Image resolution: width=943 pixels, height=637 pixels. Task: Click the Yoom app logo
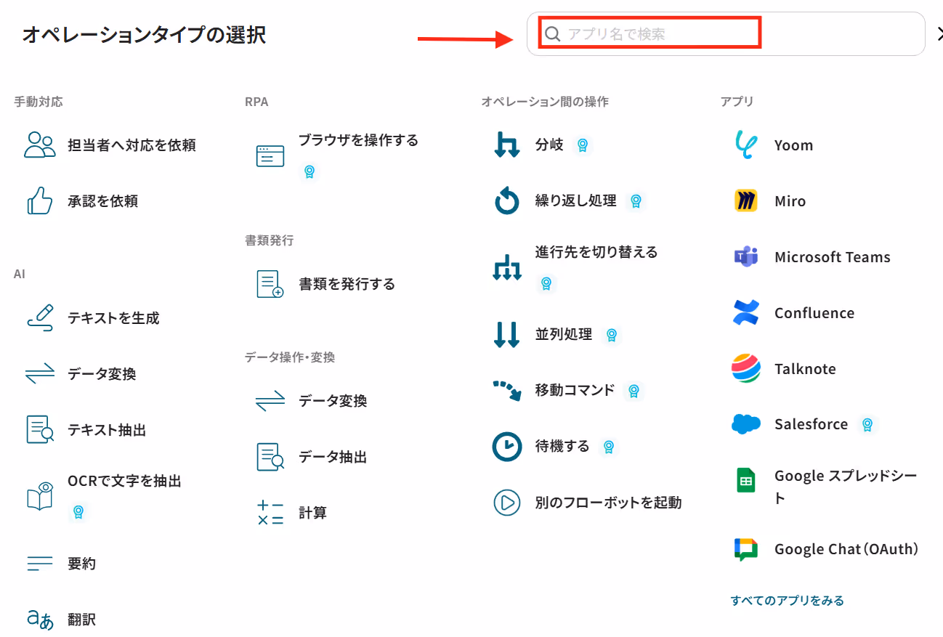point(746,145)
